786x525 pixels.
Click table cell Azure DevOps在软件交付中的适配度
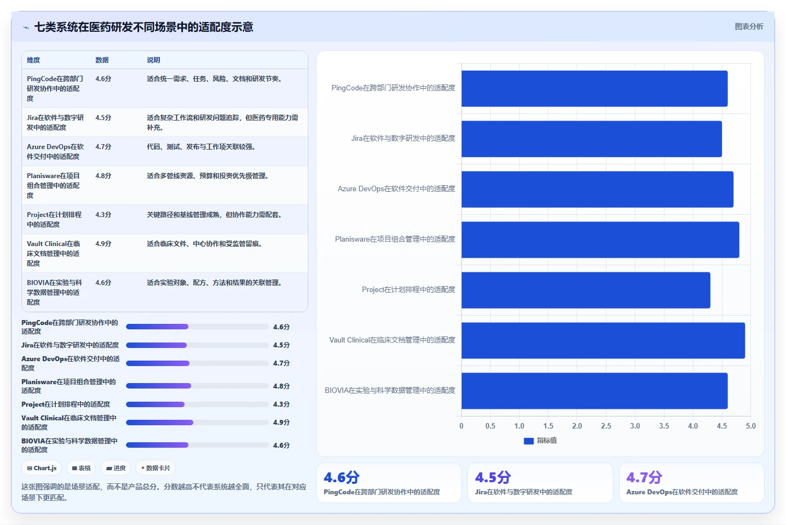tap(55, 152)
